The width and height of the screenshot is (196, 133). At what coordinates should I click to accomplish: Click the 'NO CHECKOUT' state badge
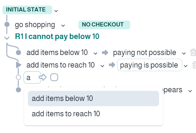tap(104, 25)
